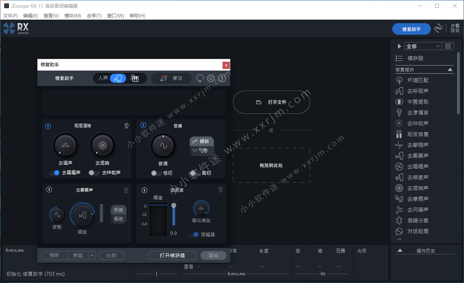Toggle power button of 去嘶嘶声 panel
Viewport: 464px width, 283px height.
tap(49, 189)
